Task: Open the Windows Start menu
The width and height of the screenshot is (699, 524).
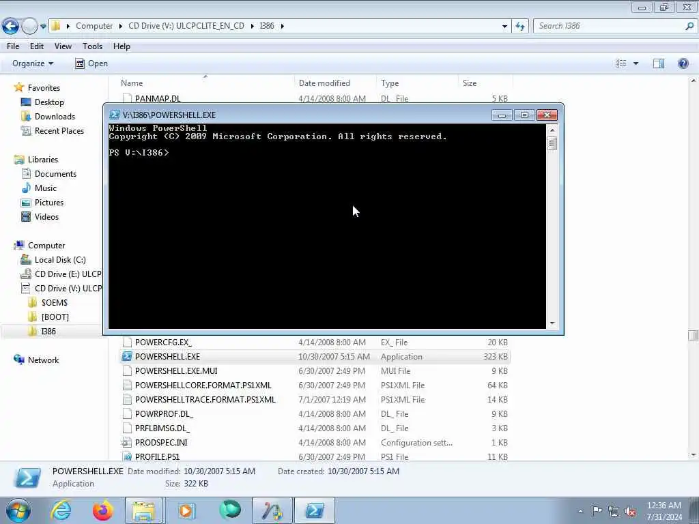Action: pos(18,510)
